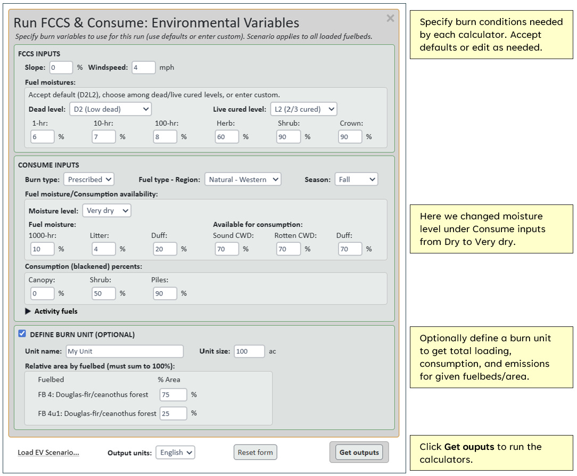Edit the Canopy consumption percent field
Screen dimensions: 577x476
tap(43, 294)
